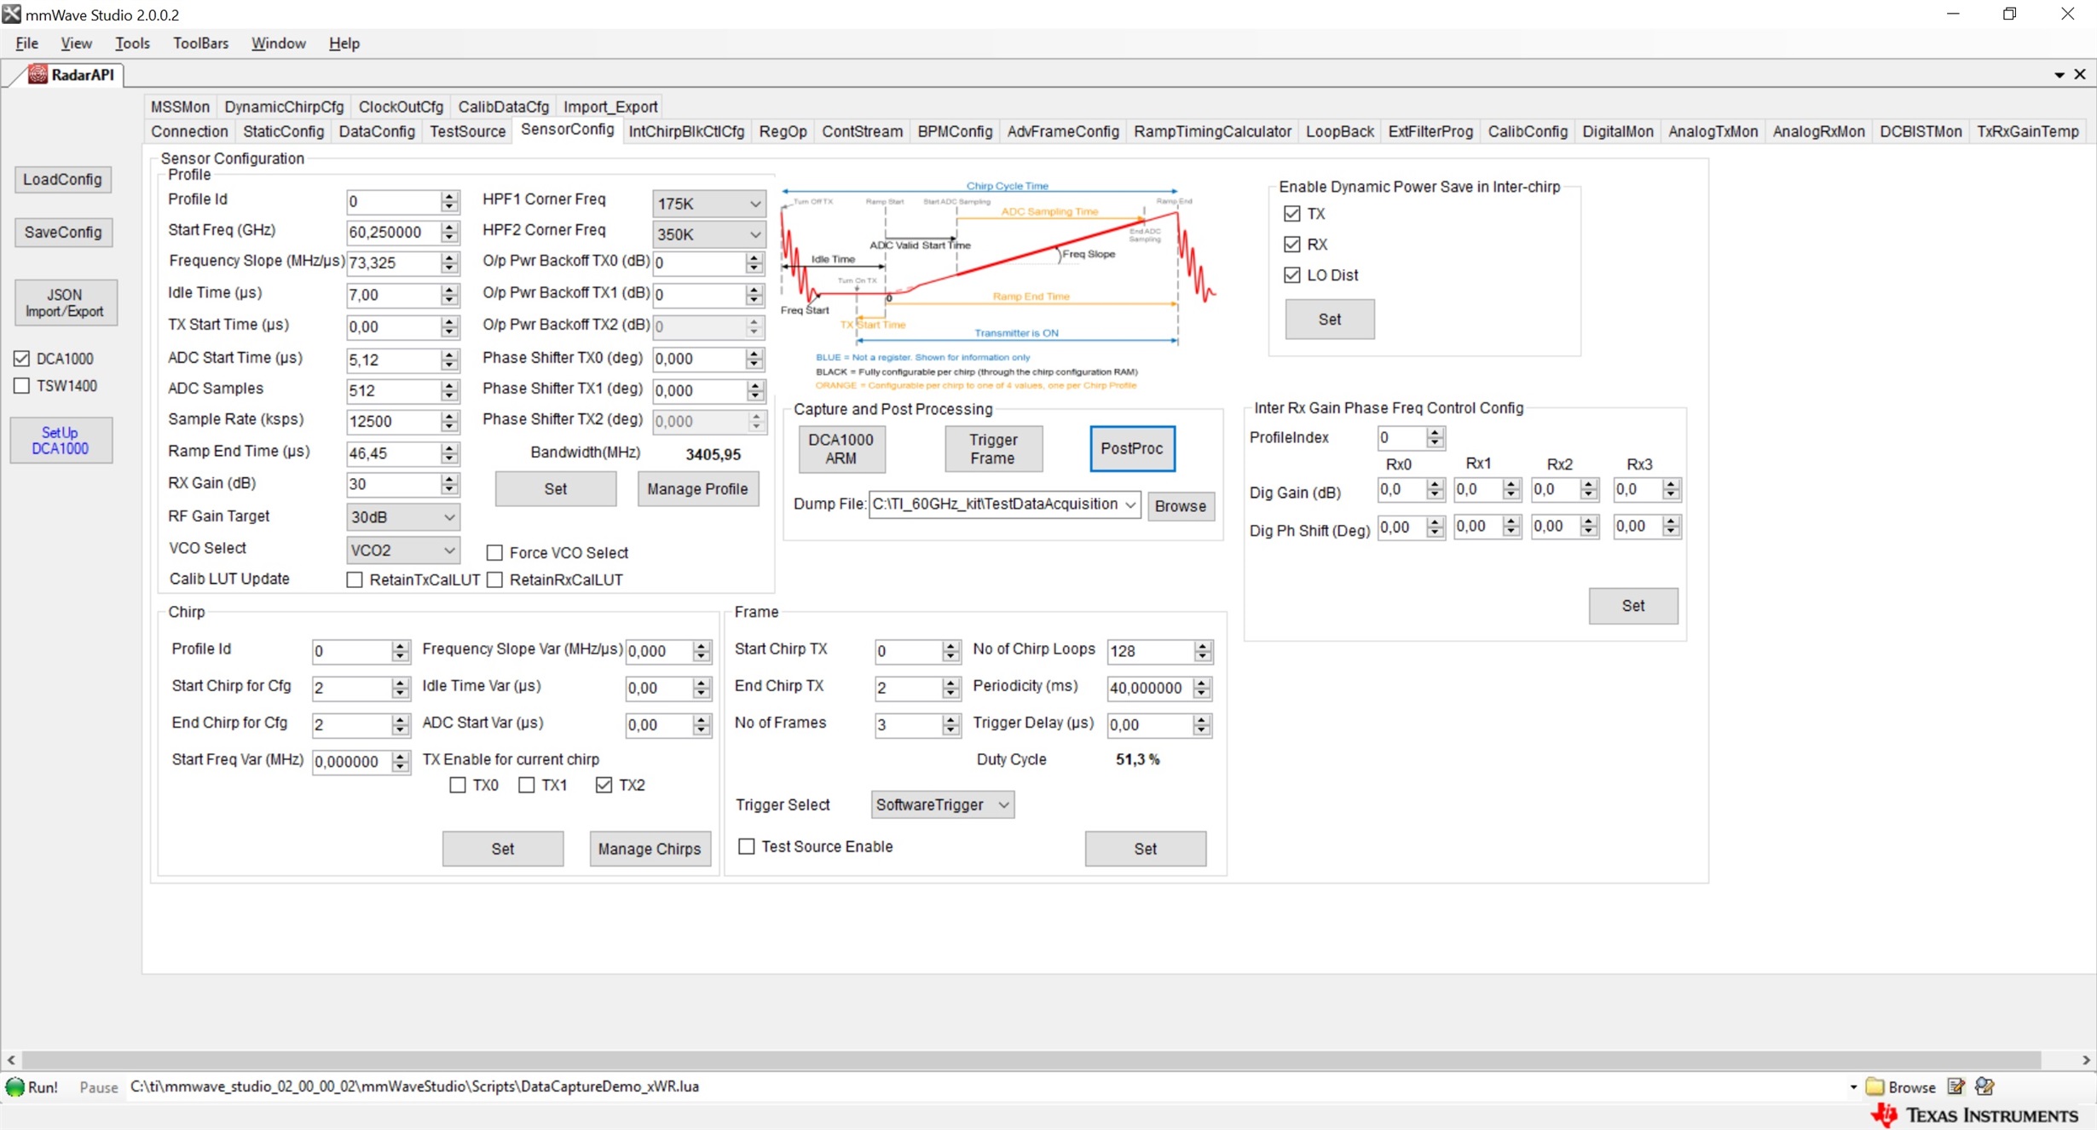This screenshot has width=2097, height=1130.
Task: Click the Frequency Slope input field
Action: coord(393,263)
